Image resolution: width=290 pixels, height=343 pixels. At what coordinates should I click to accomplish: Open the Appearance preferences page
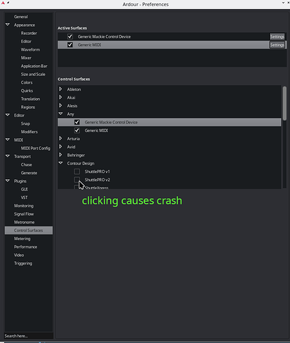[x=25, y=25]
